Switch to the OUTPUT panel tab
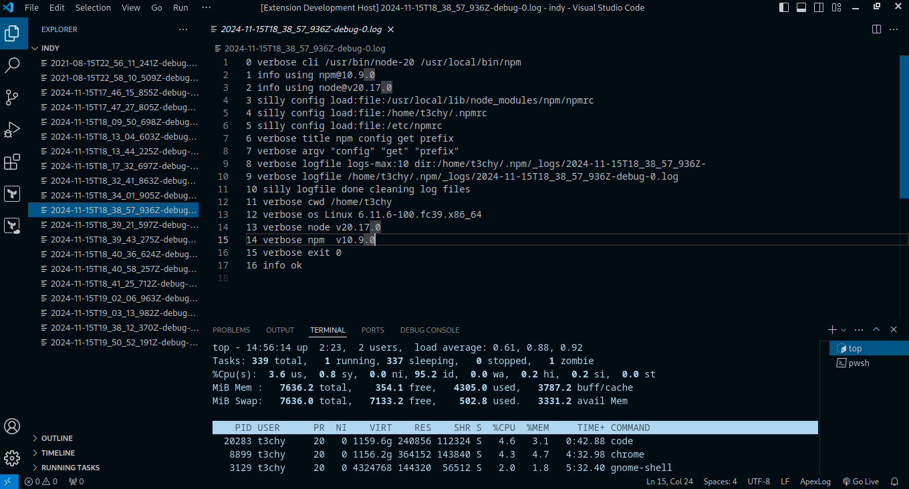Image resolution: width=909 pixels, height=489 pixels. point(280,330)
